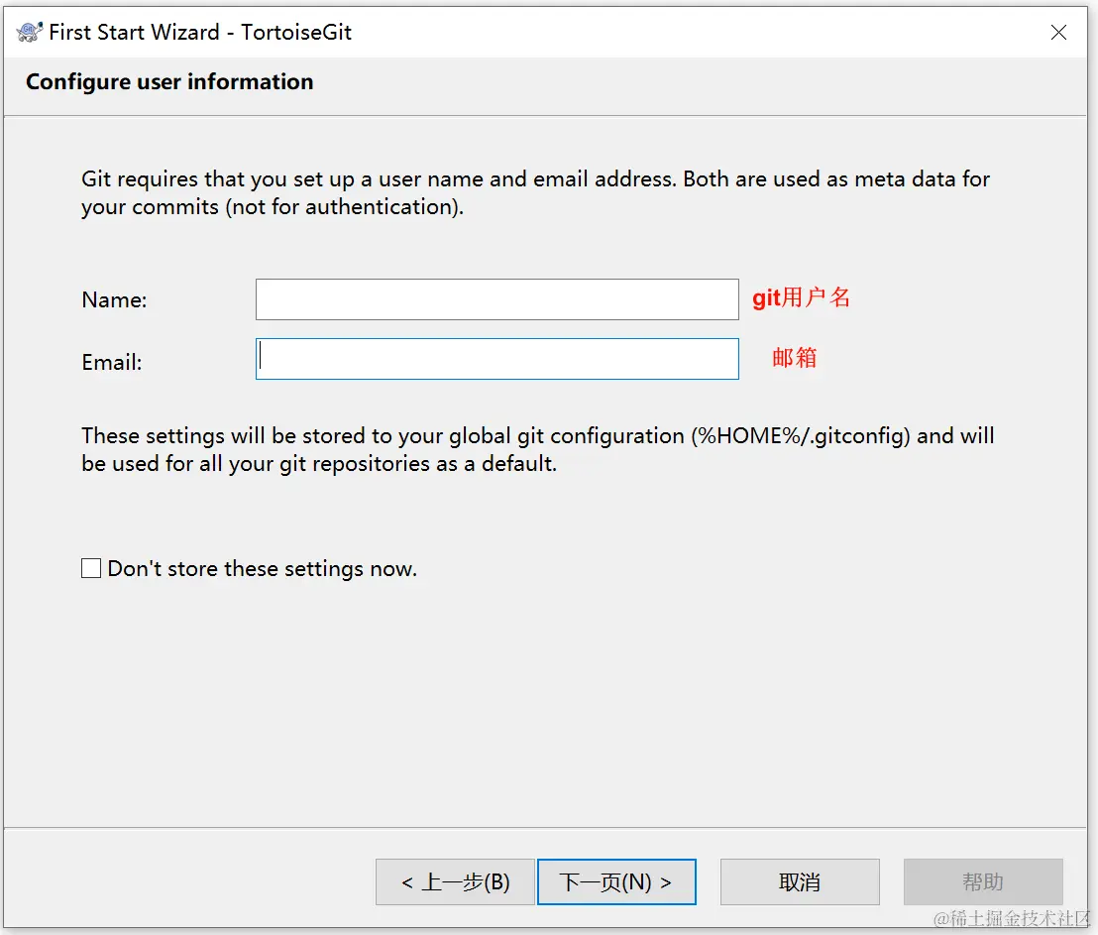Go back with the 上一步(B) button
The width and height of the screenshot is (1098, 935).
pyautogui.click(x=455, y=881)
